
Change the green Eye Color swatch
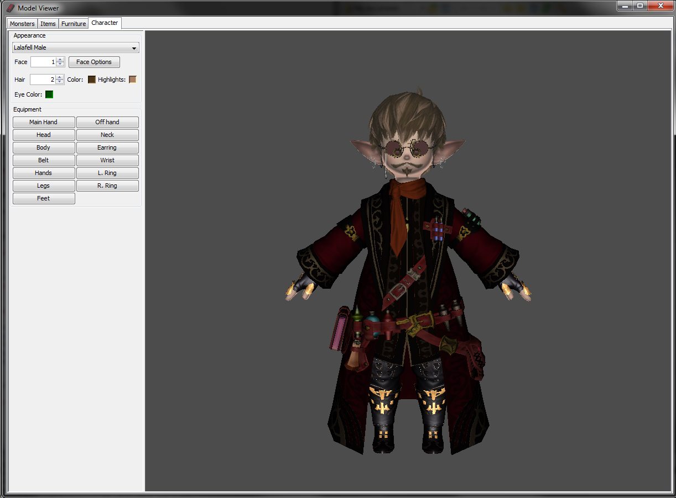49,94
